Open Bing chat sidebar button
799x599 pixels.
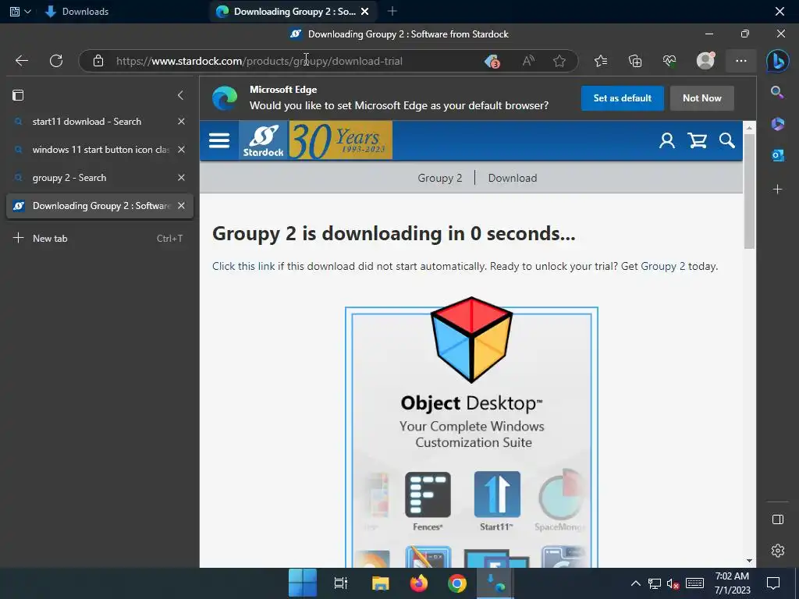tap(778, 61)
